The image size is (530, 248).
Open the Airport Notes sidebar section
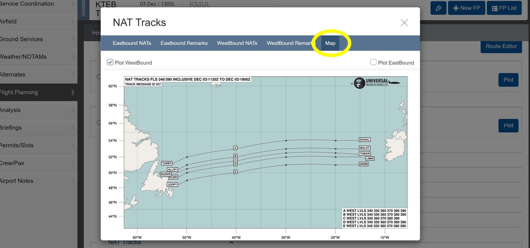pyautogui.click(x=39, y=181)
